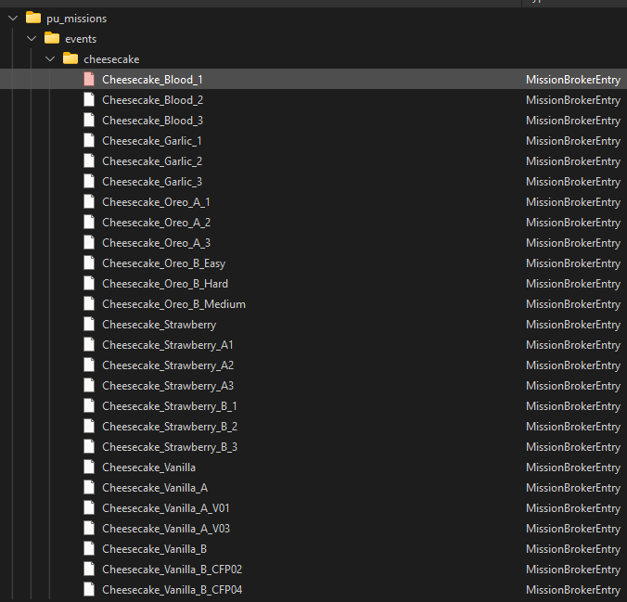Click the file icon of Cheesecake_Strawberry_B_3
Viewport: 627px width, 602px height.
[x=89, y=446]
